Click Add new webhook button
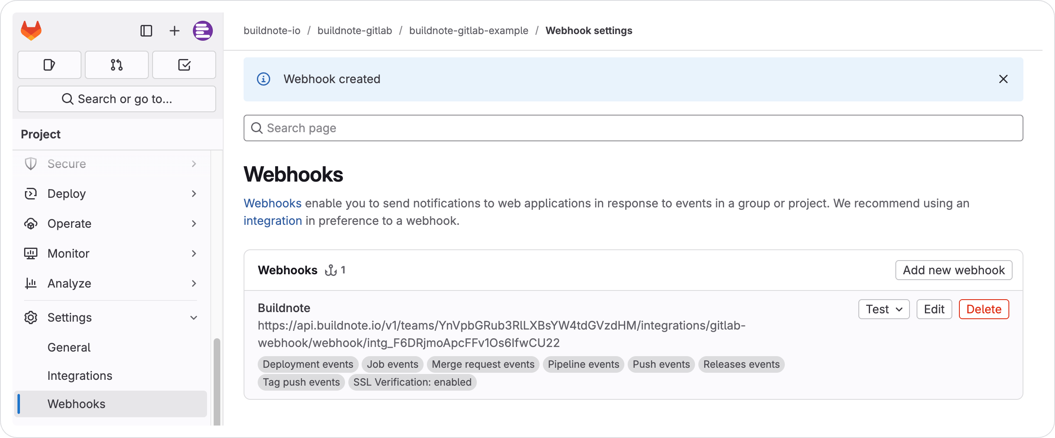The image size is (1055, 438). 954,270
